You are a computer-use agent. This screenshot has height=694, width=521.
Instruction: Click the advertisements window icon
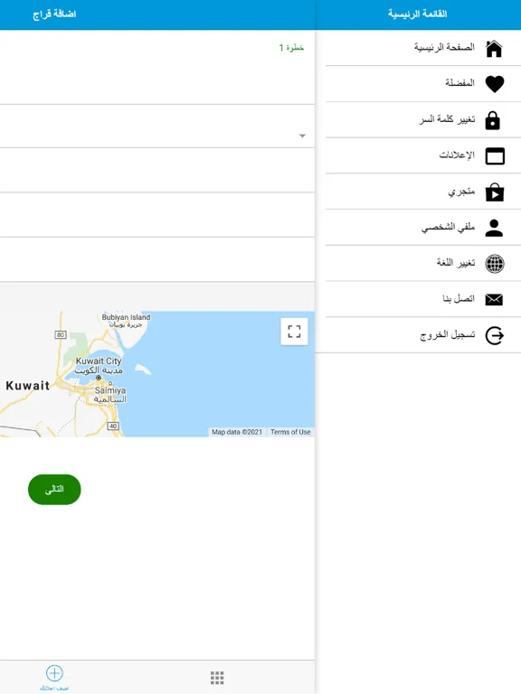tap(495, 156)
